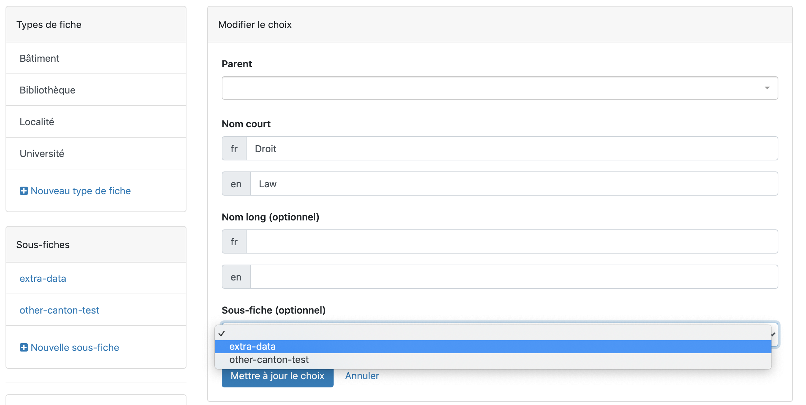Open the other-canton-test sous-fiche link
Image resolution: width=806 pixels, height=405 pixels.
click(59, 310)
